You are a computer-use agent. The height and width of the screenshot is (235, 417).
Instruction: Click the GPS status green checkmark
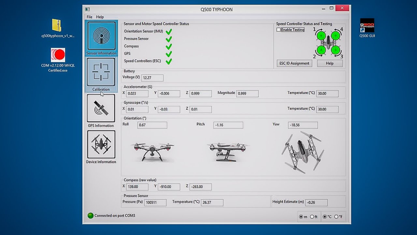[169, 54]
